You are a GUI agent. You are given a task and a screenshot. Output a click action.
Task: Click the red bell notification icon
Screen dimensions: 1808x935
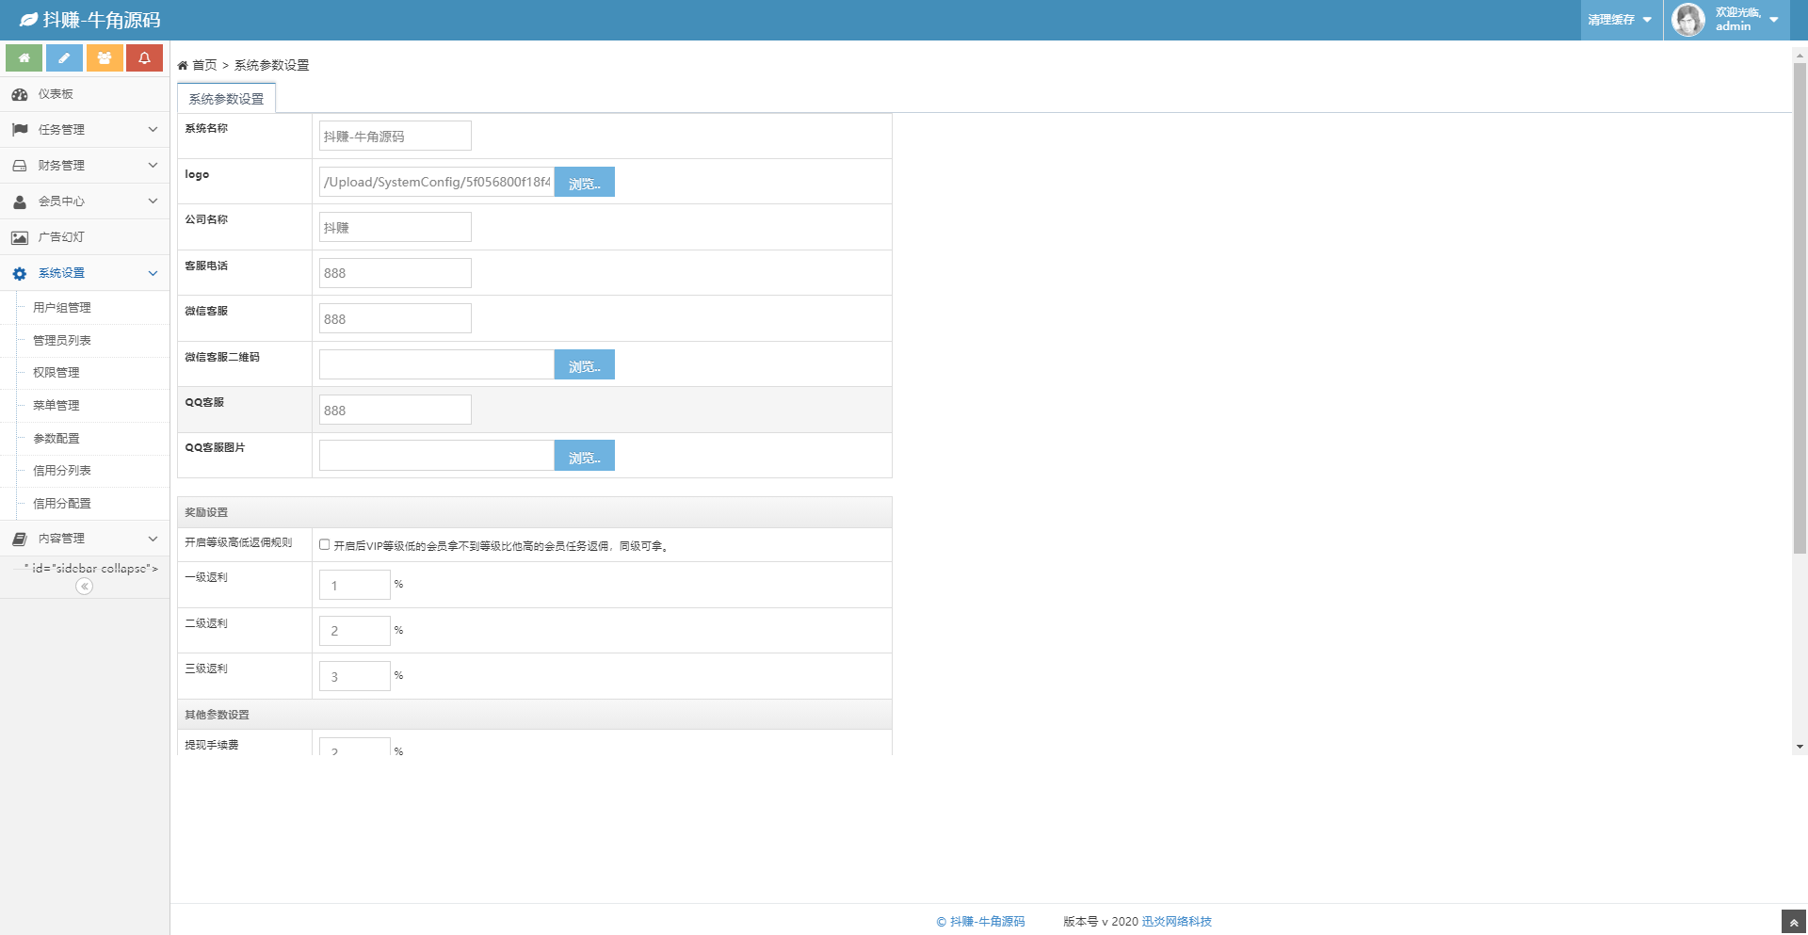tap(144, 58)
